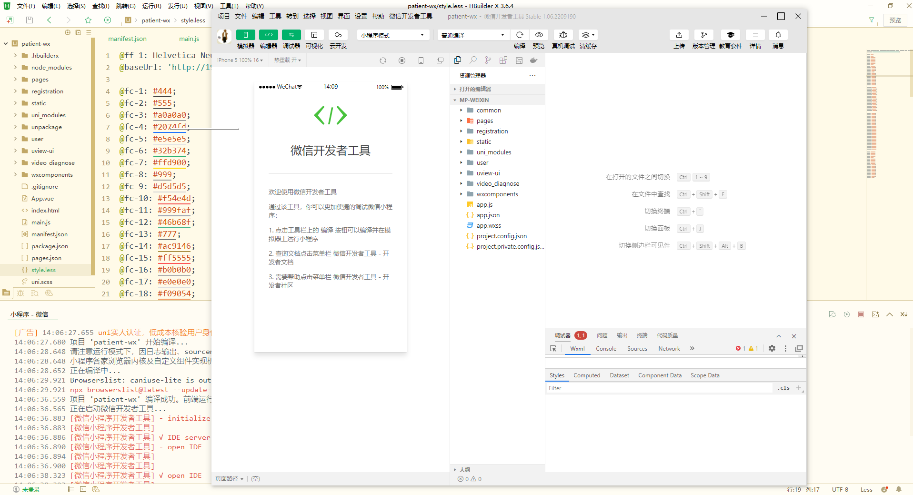Image resolution: width=913 pixels, height=495 pixels.
Task: Click the compile (编译) refresh icon
Action: click(520, 35)
